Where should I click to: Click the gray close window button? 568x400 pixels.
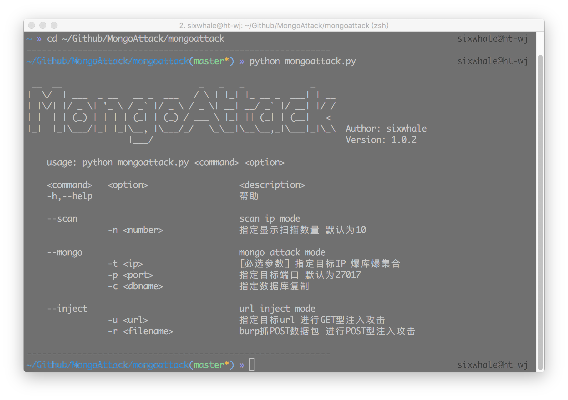[x=32, y=26]
